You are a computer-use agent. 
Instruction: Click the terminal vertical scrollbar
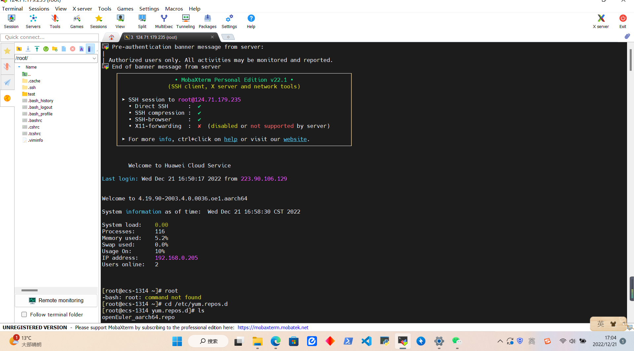coord(630,59)
